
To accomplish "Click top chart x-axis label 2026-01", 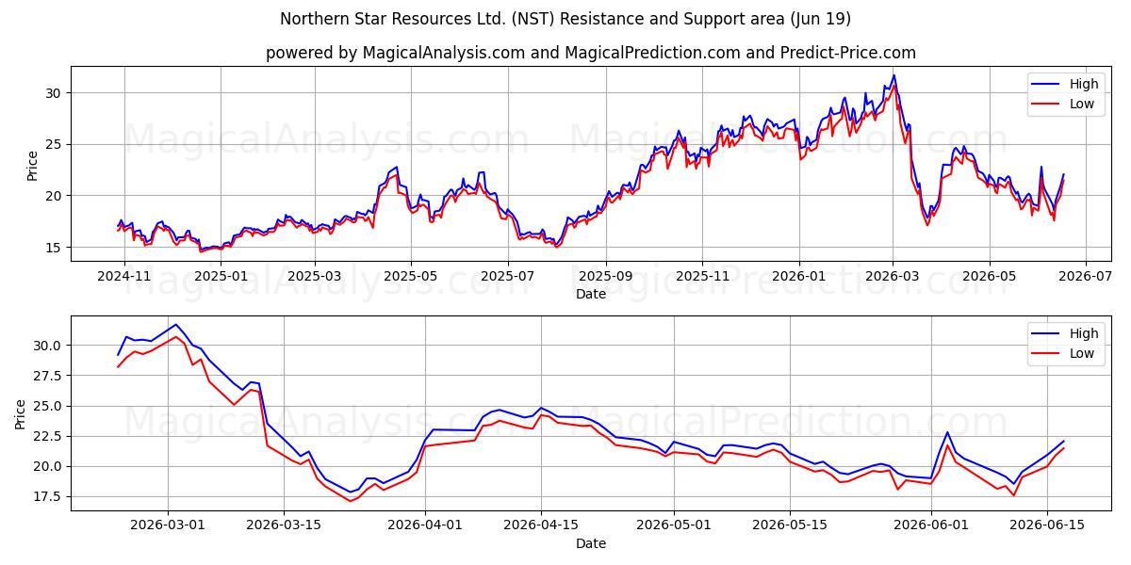I will (799, 277).
